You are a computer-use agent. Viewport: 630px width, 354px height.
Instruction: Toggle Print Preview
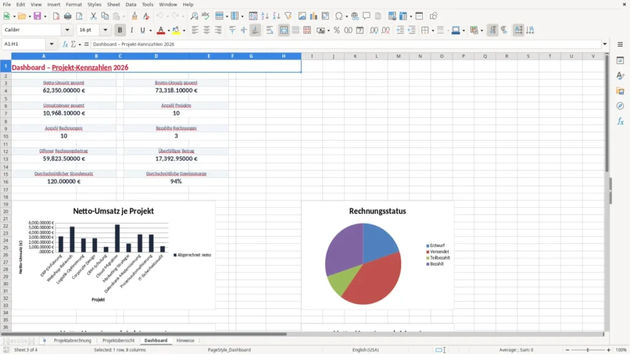pyautogui.click(x=79, y=16)
